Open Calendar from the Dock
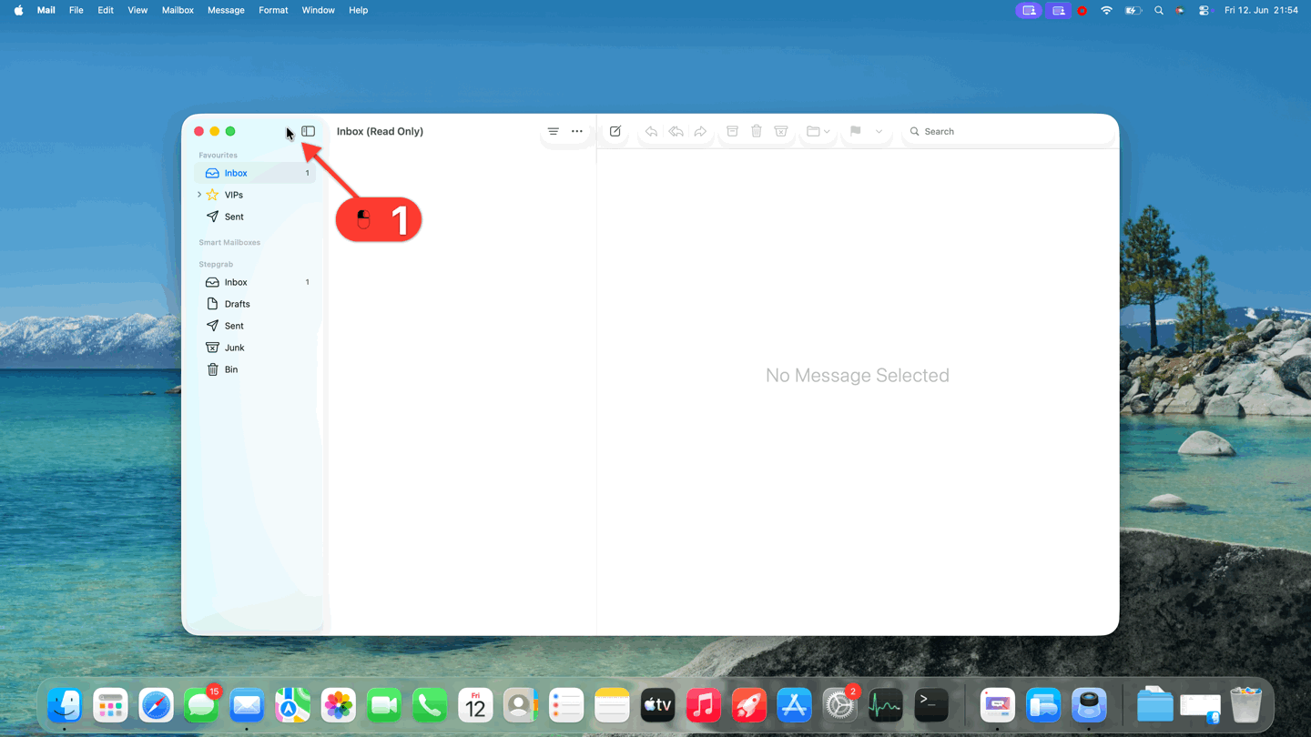 (x=475, y=705)
